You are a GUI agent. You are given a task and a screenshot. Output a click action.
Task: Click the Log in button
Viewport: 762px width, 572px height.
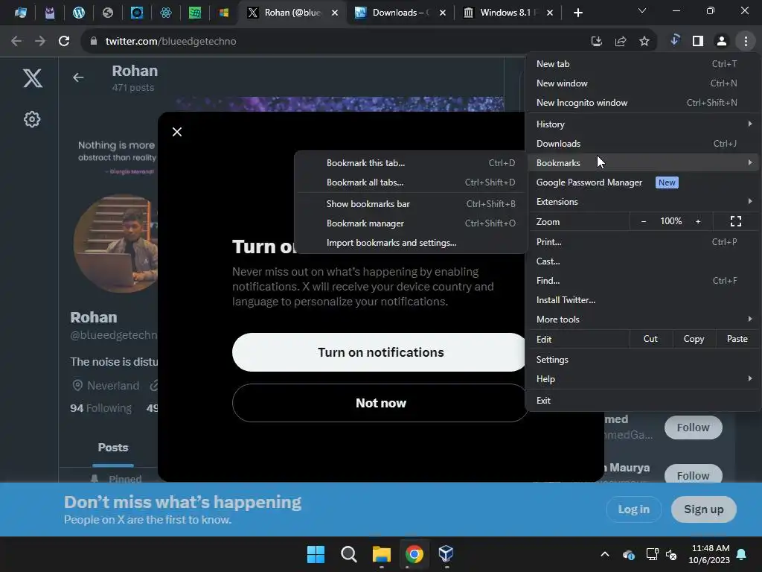pyautogui.click(x=634, y=509)
